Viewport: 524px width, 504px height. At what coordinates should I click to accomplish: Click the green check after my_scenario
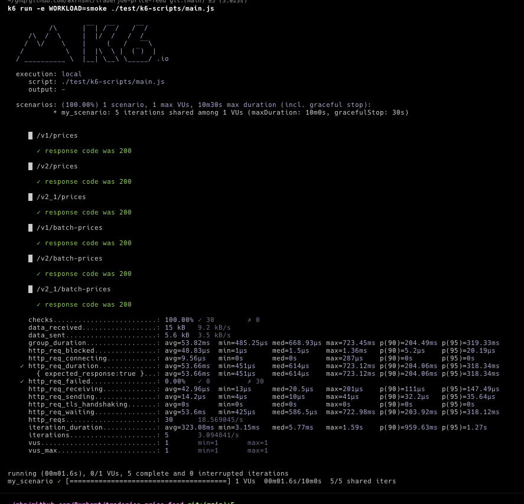[59, 482]
